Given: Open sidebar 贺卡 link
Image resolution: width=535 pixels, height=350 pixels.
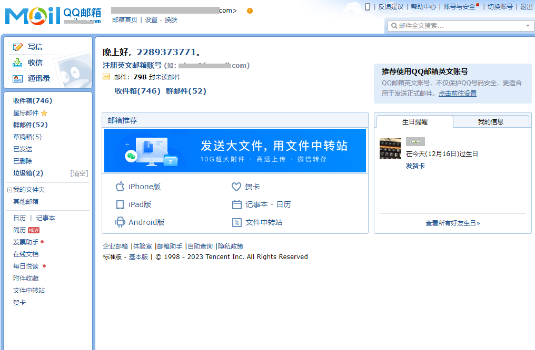Looking at the screenshot, I should click(x=19, y=303).
